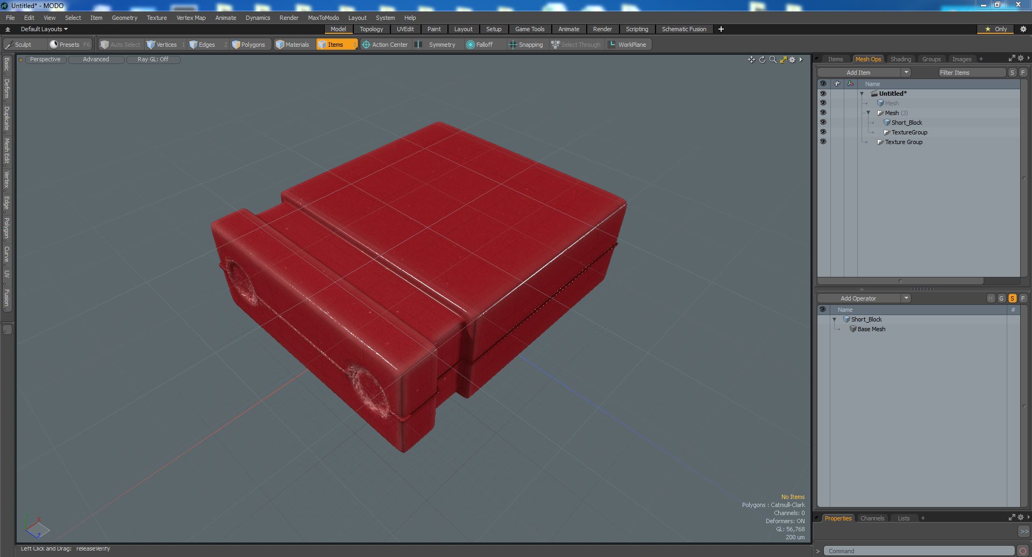Click the F button beside Filter Items
Image resolution: width=1032 pixels, height=557 pixels.
[x=1023, y=73]
